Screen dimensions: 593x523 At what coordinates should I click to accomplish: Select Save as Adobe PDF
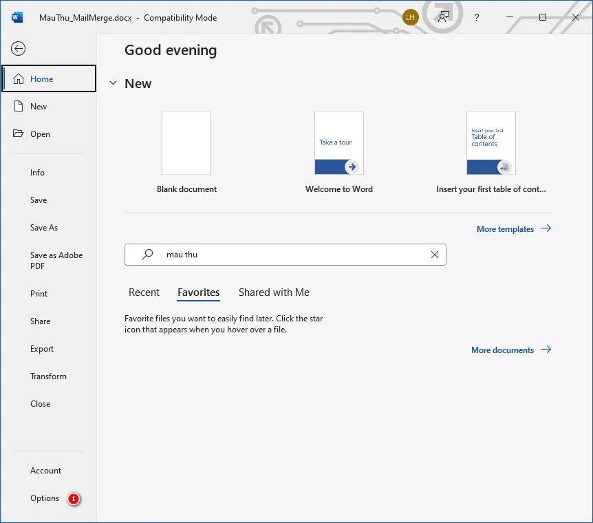pos(56,260)
